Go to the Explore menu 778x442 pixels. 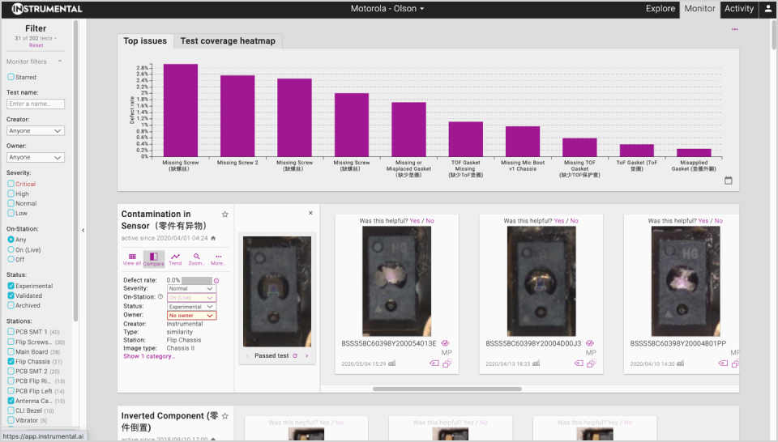point(660,9)
